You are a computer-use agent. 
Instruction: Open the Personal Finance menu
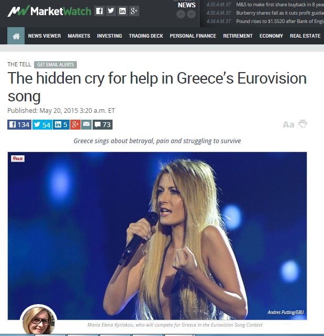click(x=193, y=36)
